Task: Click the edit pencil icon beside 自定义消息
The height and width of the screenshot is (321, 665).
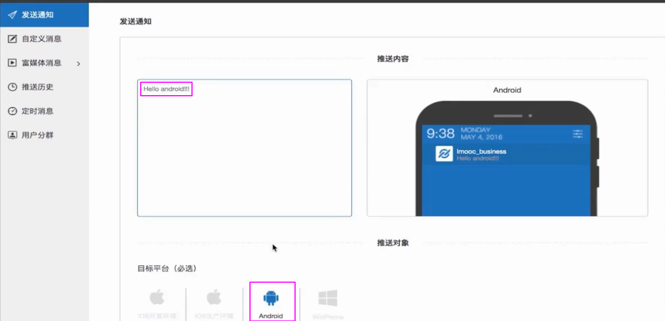Action: pos(13,39)
